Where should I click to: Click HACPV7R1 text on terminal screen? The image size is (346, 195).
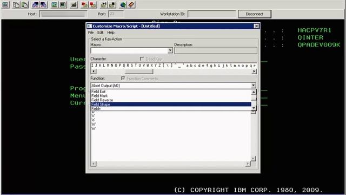(315, 30)
